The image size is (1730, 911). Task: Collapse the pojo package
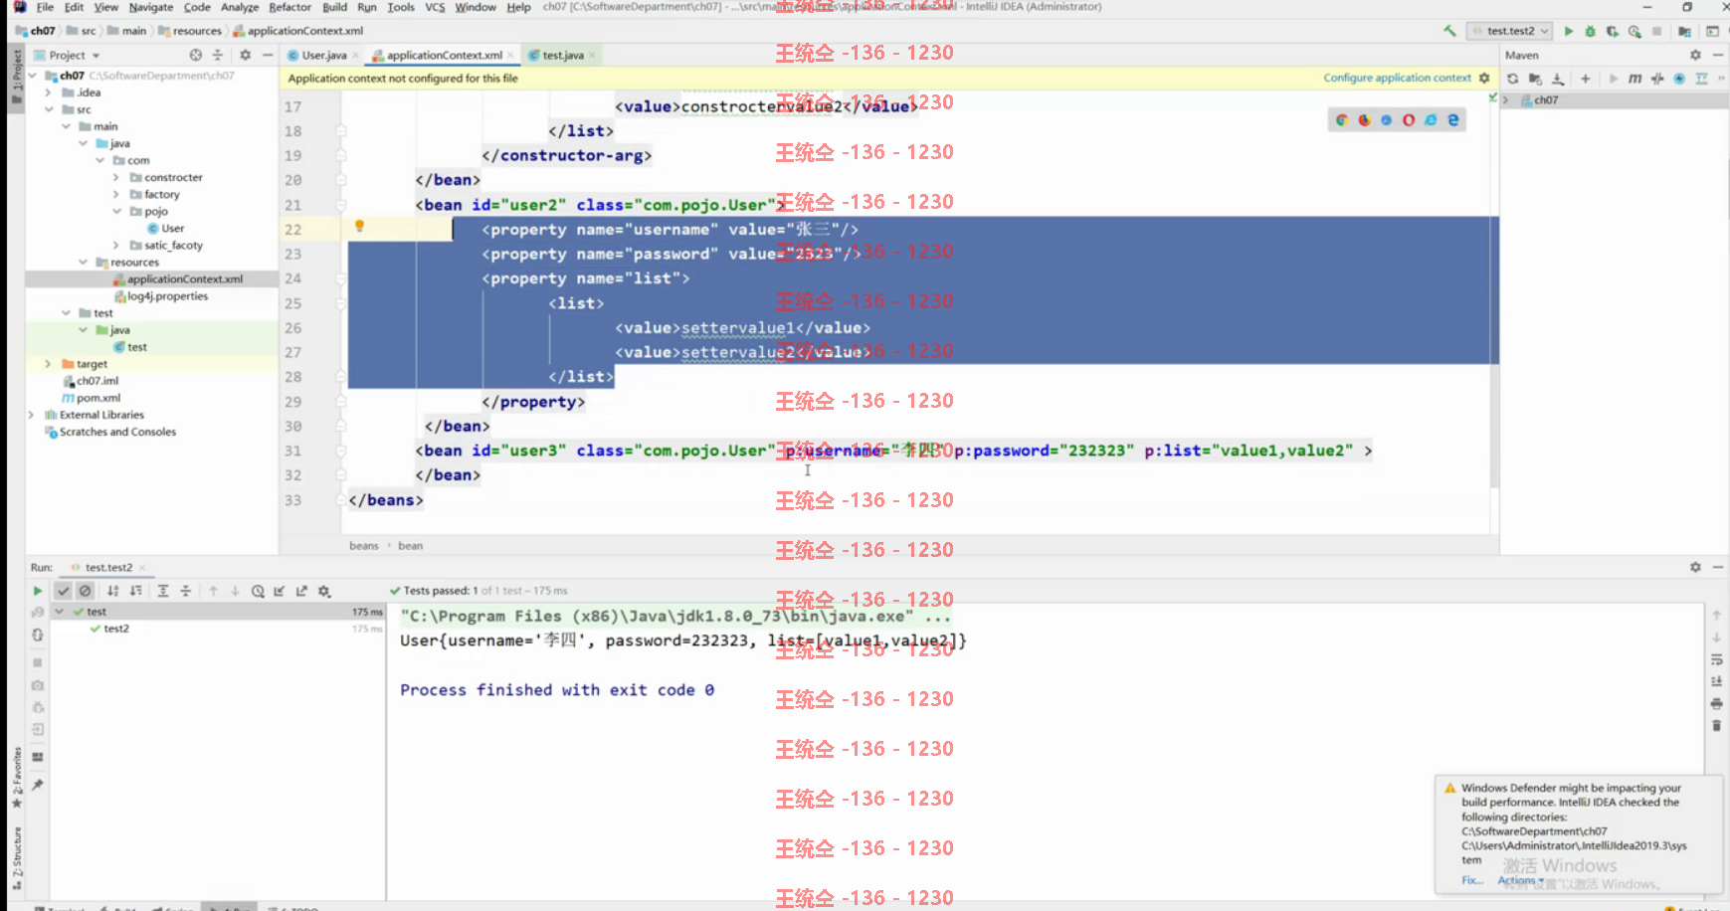tap(116, 211)
